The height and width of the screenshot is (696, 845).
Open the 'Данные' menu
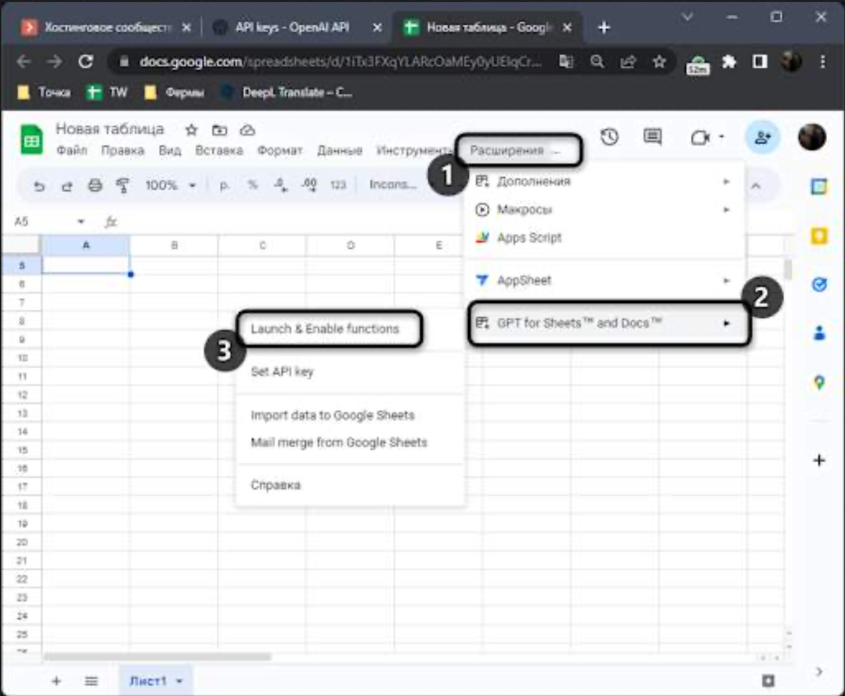(339, 150)
